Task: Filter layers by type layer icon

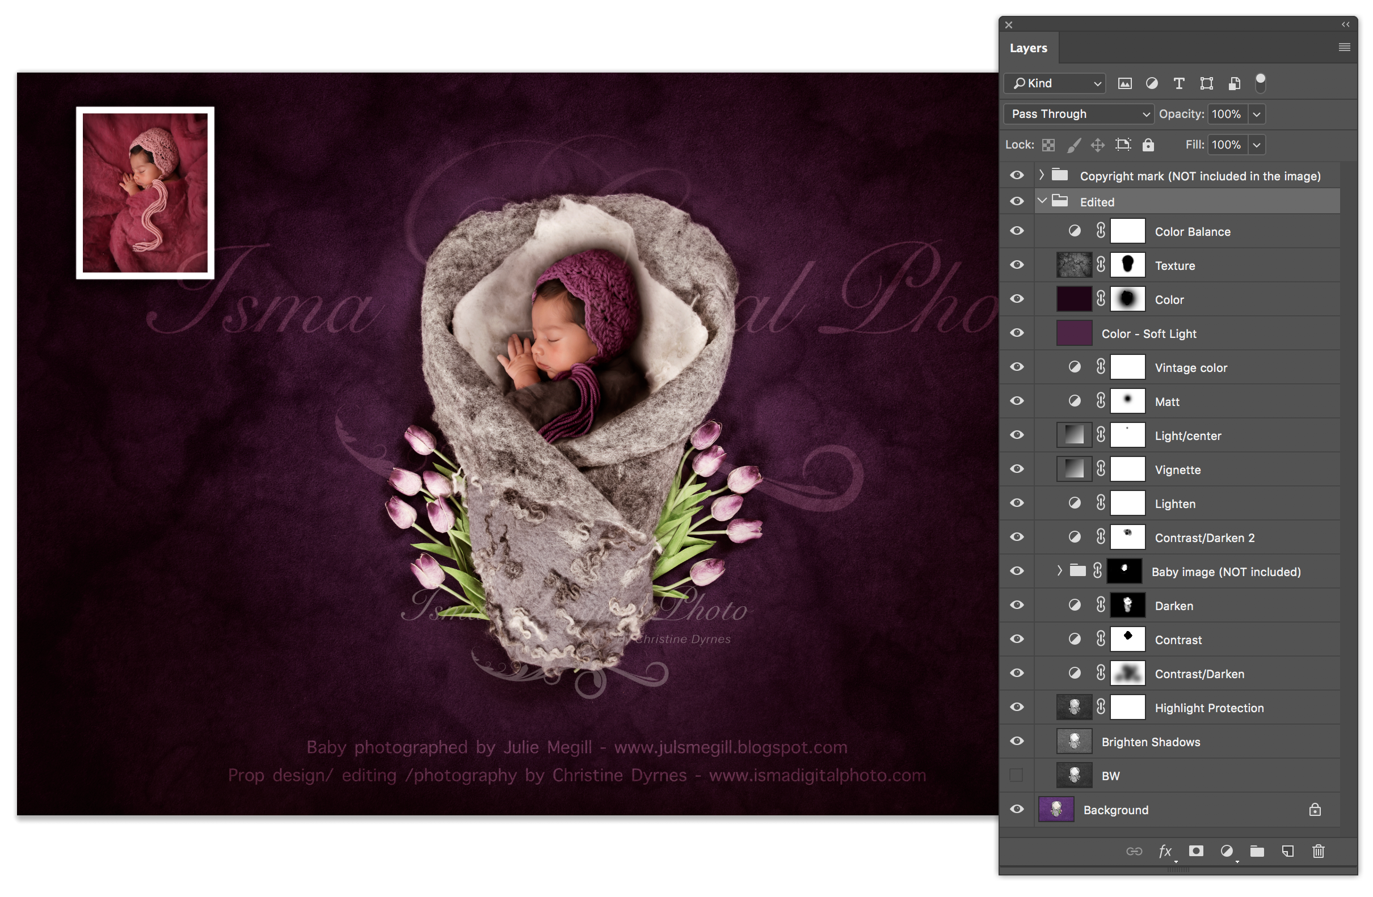Action: tap(1179, 83)
